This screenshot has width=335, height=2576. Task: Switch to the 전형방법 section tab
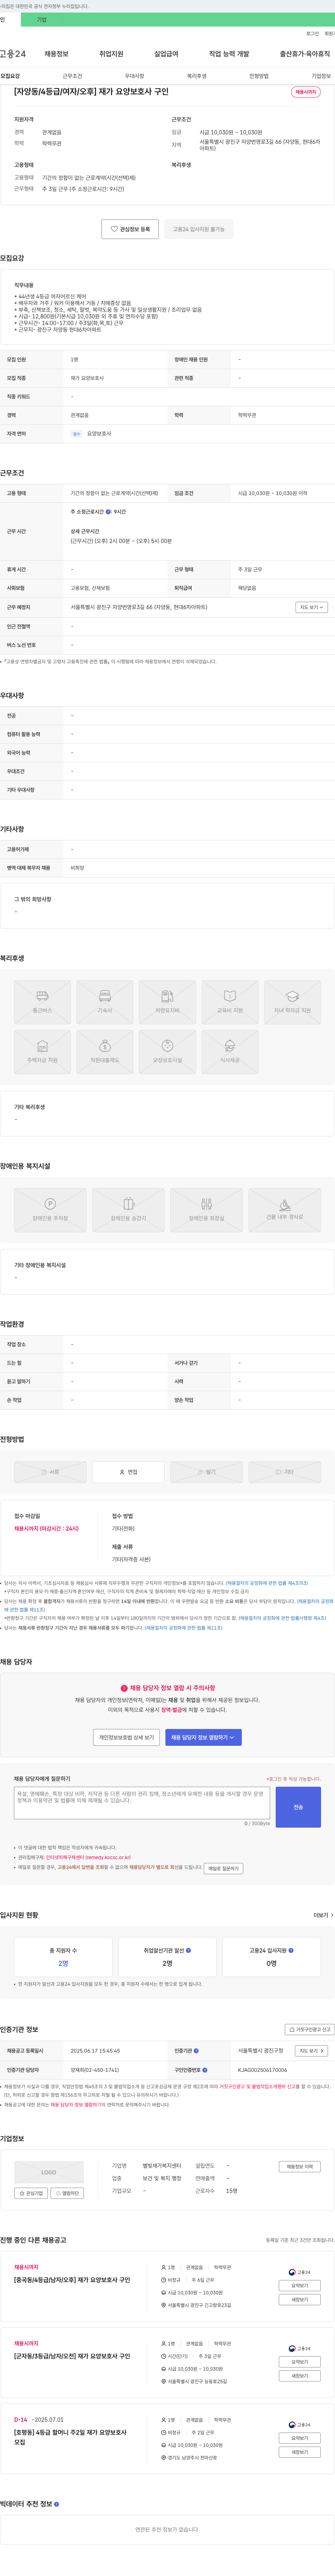[259, 76]
